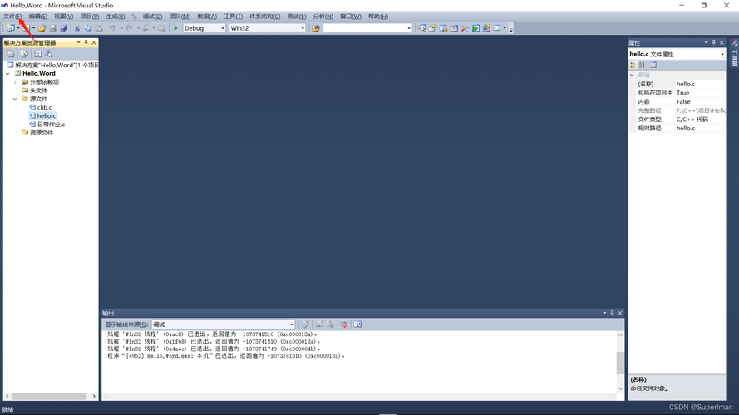Select the 头文件 folder
This screenshot has width=739, height=415.
38,90
